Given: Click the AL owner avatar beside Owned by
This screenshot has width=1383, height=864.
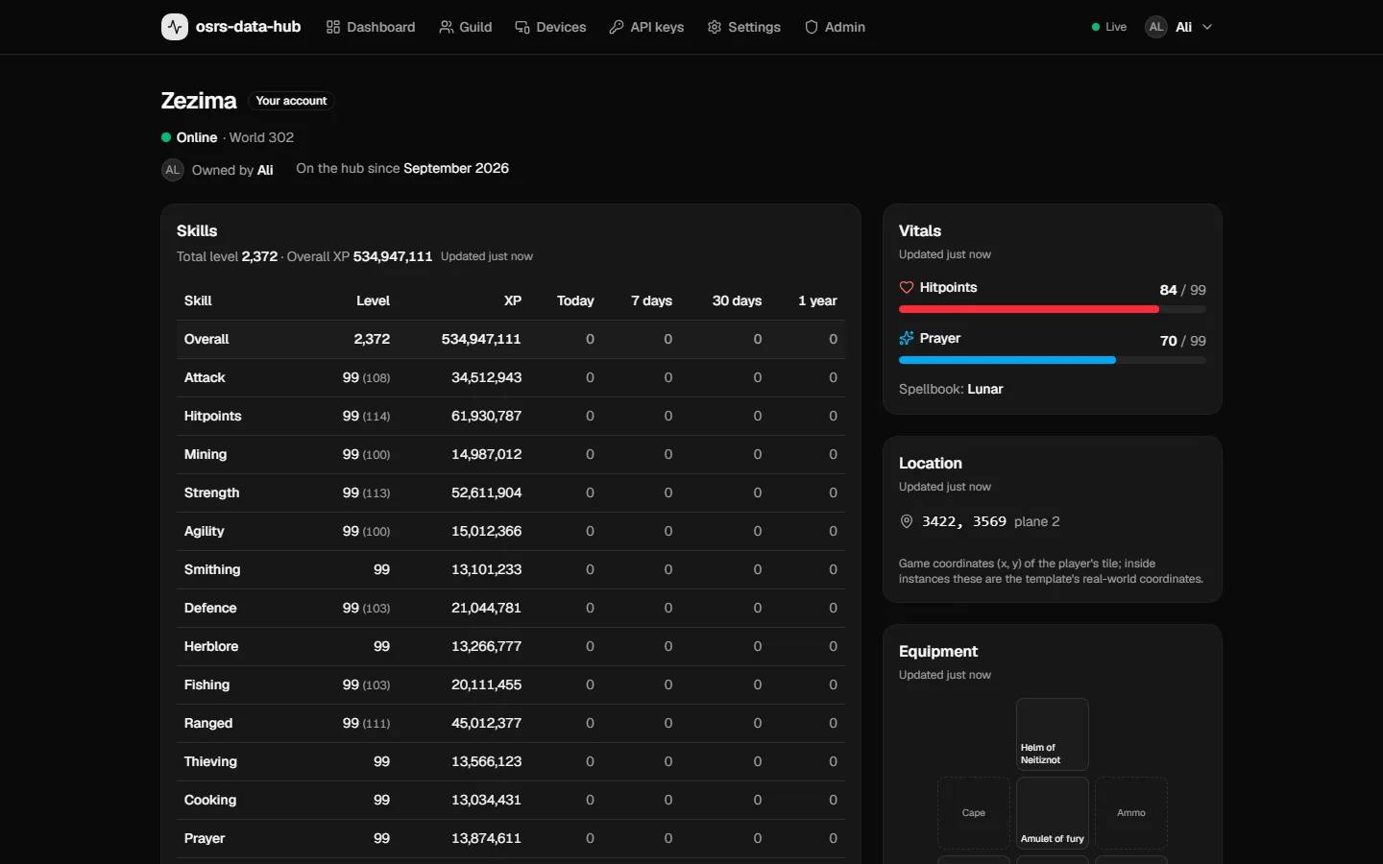Looking at the screenshot, I should tap(173, 170).
